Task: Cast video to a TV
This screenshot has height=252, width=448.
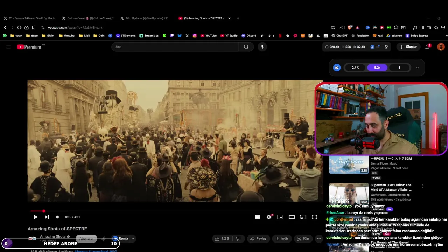Action: pyautogui.click(x=303, y=217)
